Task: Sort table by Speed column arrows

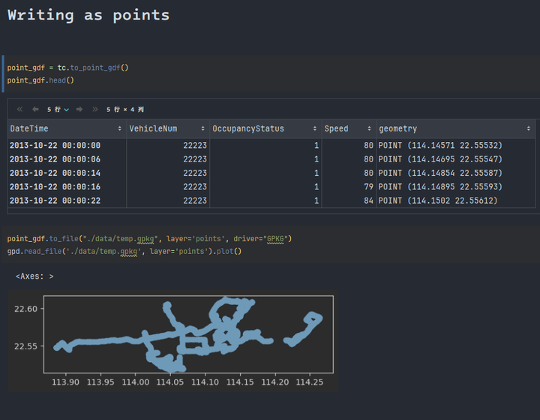Action: [x=369, y=129]
